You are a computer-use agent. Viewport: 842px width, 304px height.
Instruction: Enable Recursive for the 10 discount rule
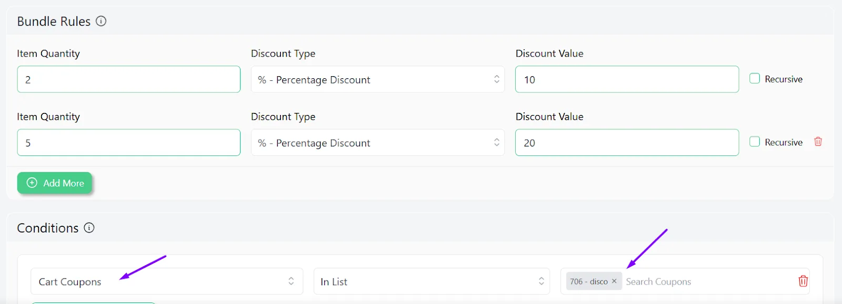(x=755, y=79)
